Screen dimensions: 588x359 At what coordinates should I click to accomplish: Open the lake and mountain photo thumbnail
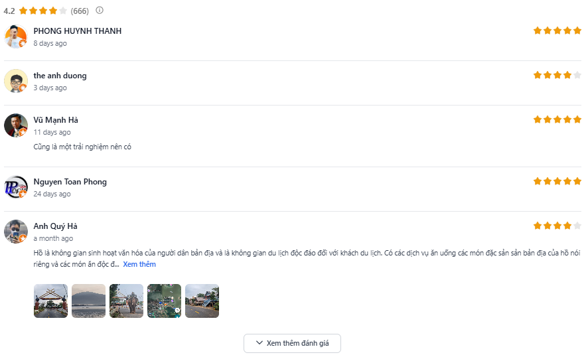pyautogui.click(x=88, y=301)
